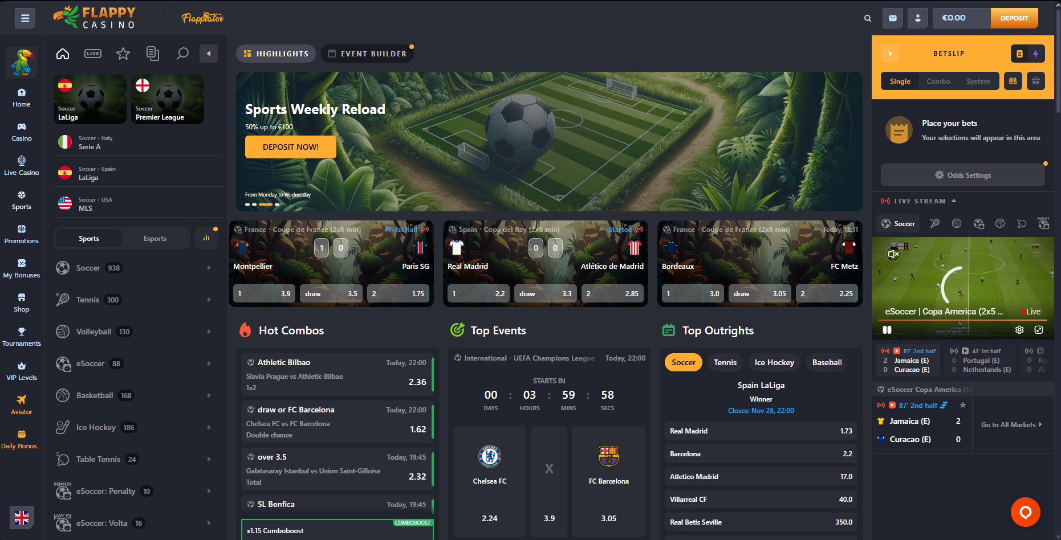Expand the Soccer sports category
Image resolution: width=1061 pixels, height=540 pixels.
click(x=135, y=268)
